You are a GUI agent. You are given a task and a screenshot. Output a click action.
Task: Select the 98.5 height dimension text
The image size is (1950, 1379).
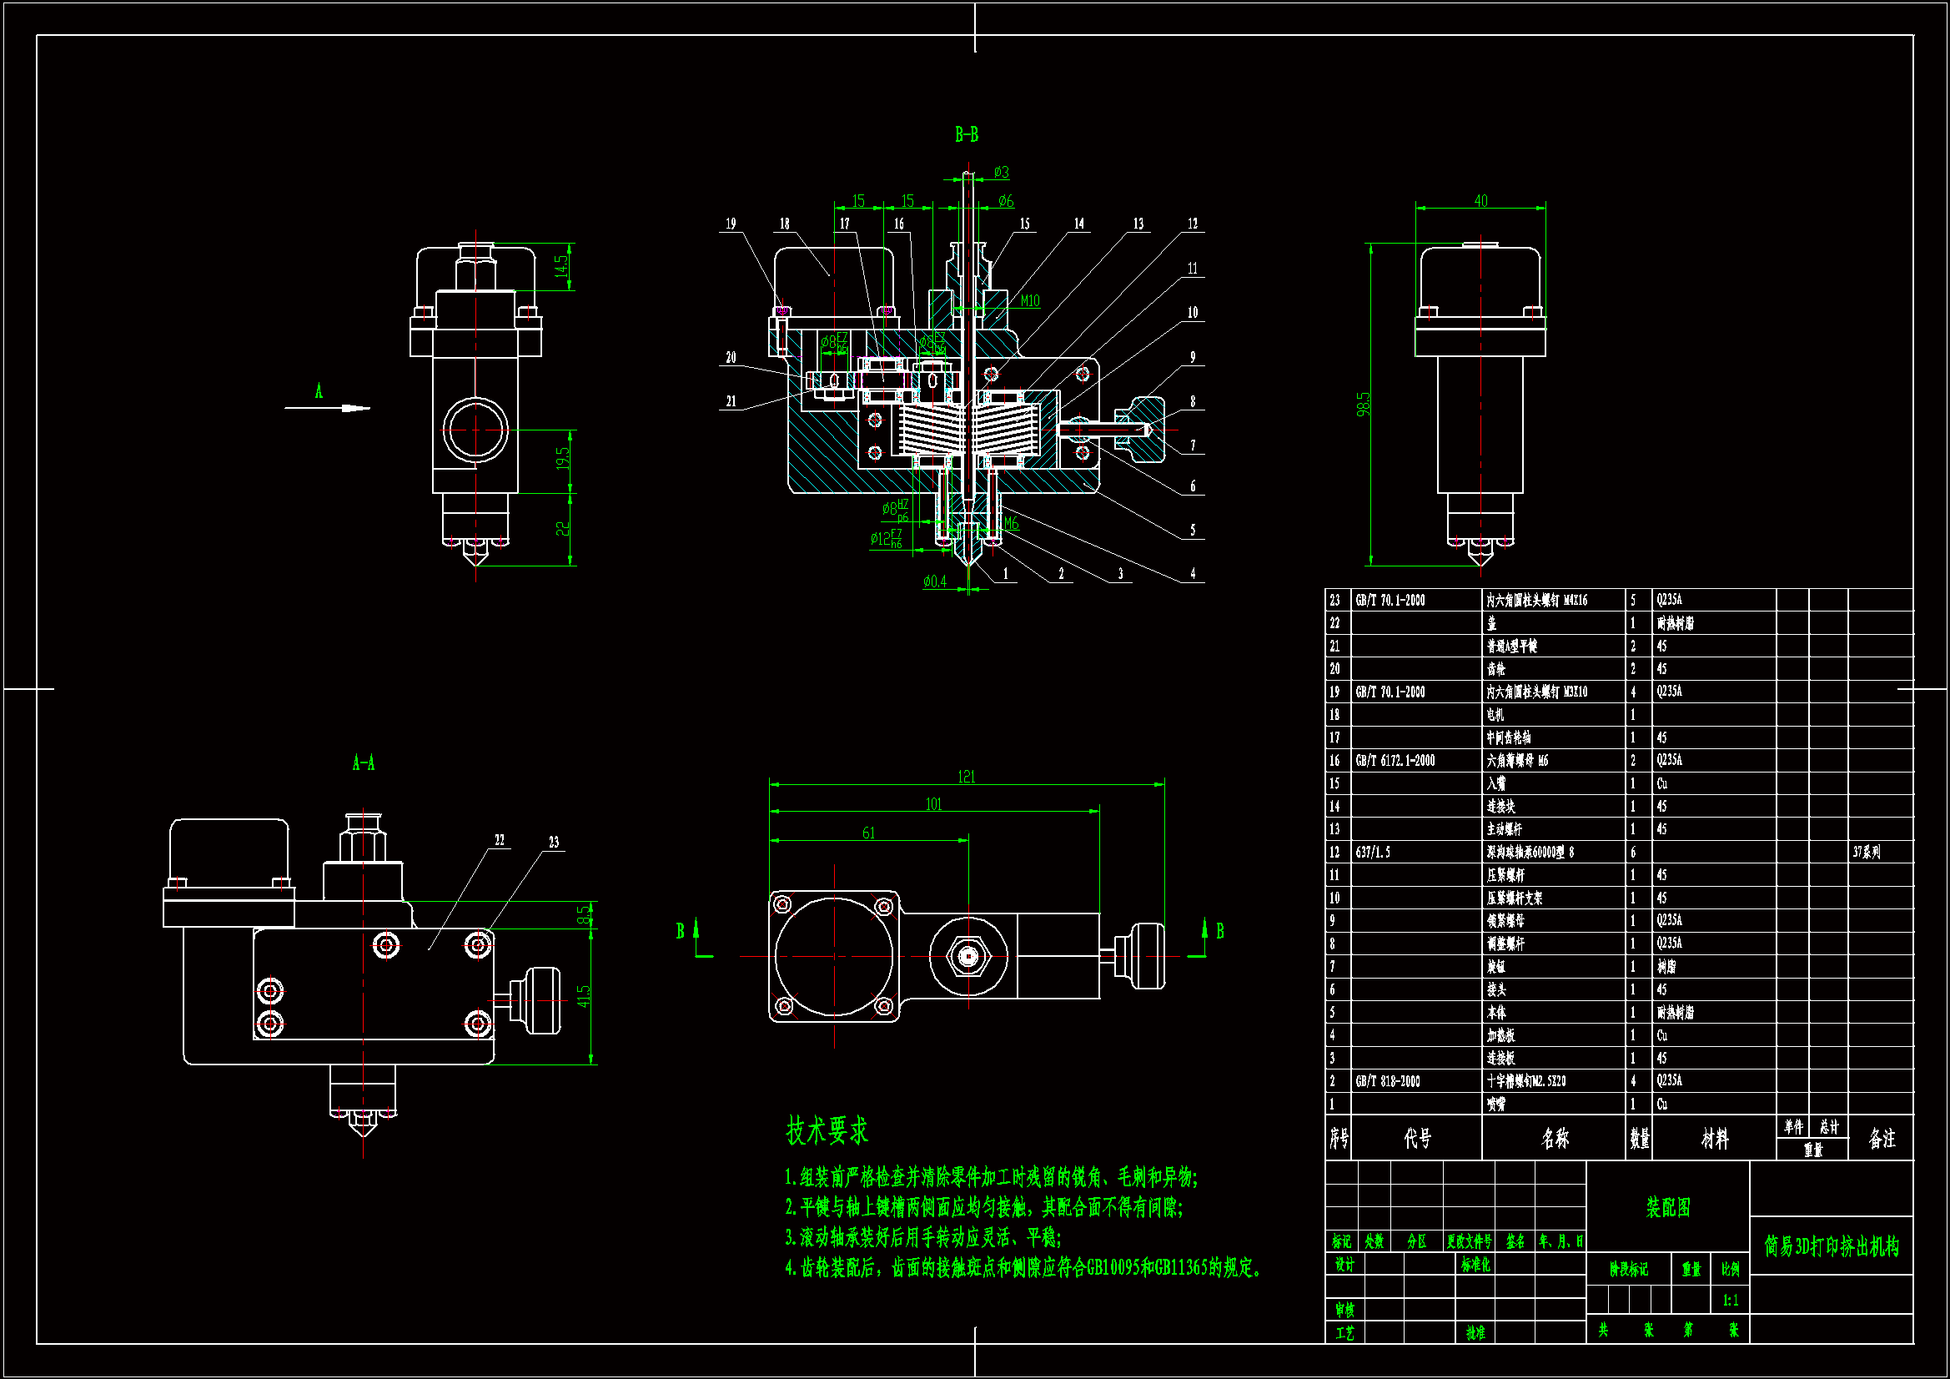click(x=1363, y=404)
